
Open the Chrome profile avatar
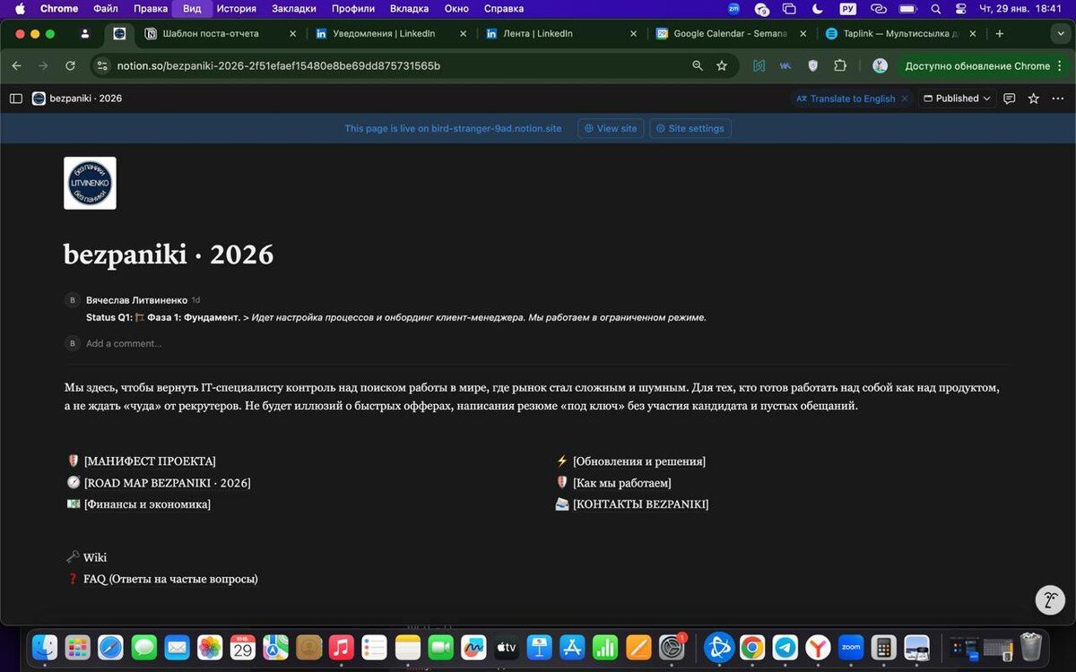tap(879, 65)
